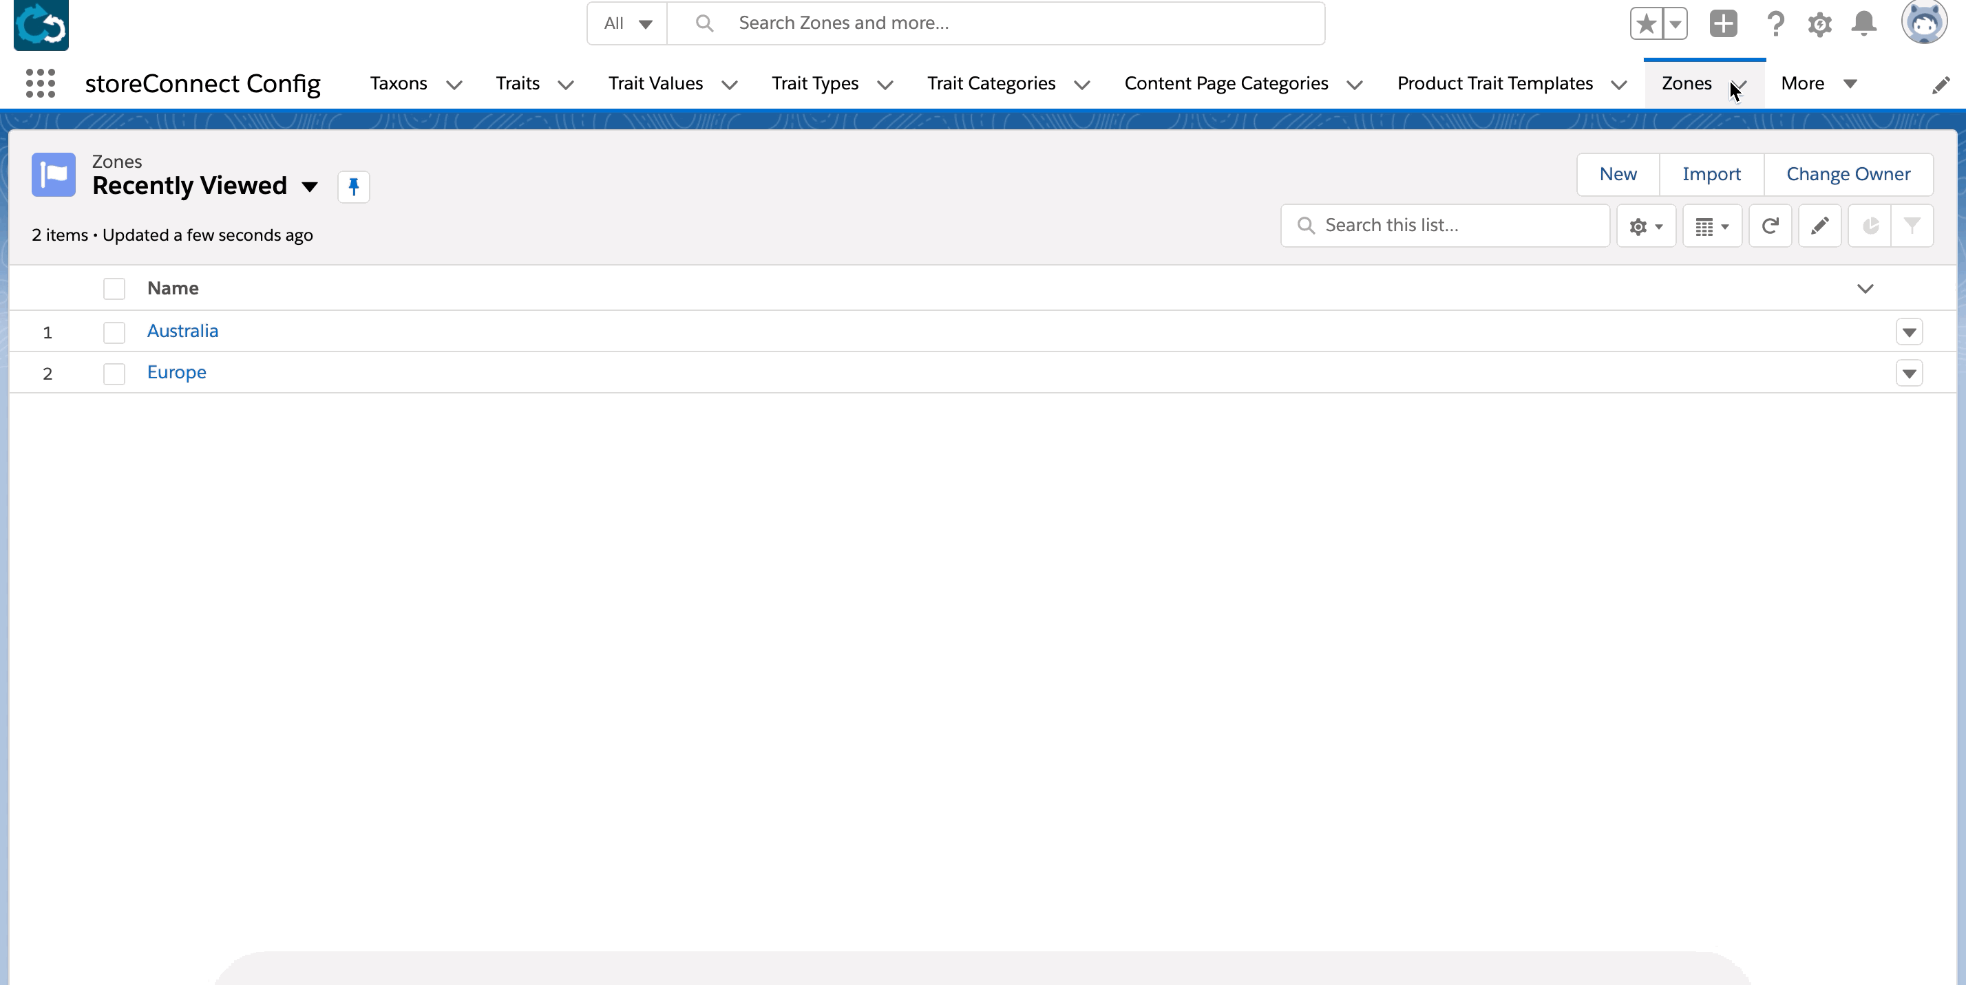Open Europe row actions dropdown
Viewport: 1966px width, 985px height.
click(1909, 374)
